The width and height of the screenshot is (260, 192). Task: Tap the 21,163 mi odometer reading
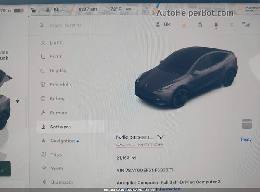[126, 158]
